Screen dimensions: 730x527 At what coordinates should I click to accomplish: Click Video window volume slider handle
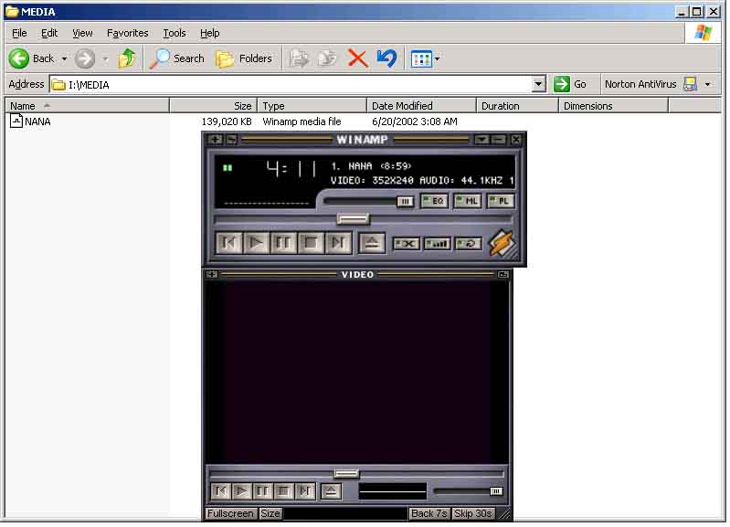[x=496, y=491]
